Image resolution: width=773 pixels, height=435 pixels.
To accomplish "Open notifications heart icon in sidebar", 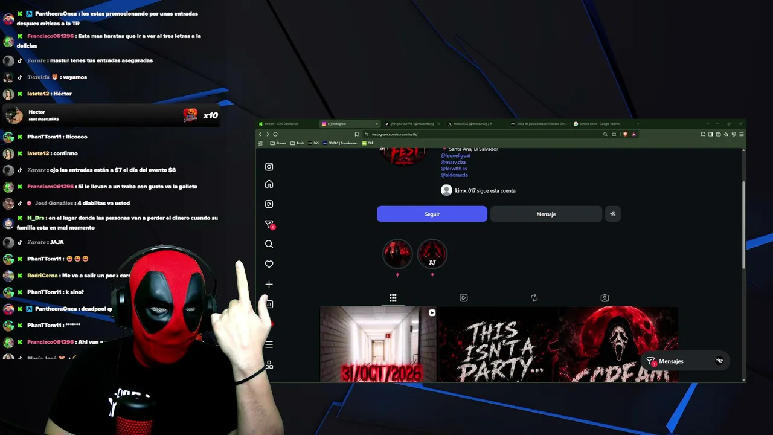I will click(269, 264).
